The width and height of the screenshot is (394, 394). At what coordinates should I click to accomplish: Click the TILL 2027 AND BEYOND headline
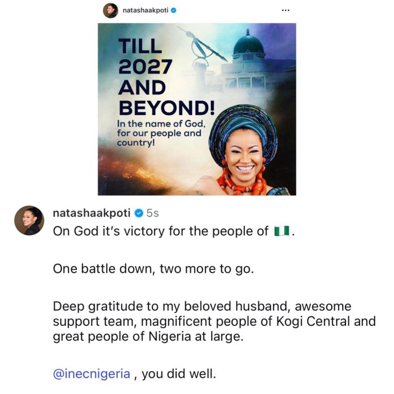pos(166,76)
